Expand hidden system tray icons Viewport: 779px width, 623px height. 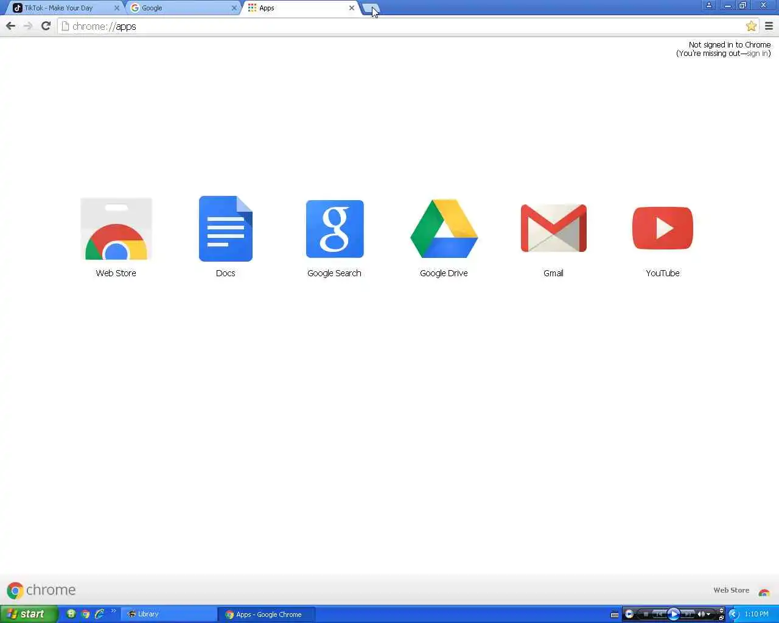pyautogui.click(x=733, y=614)
